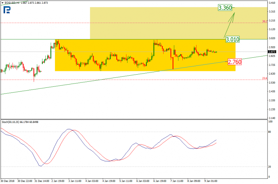Click the 2 Jan 19:00 time axis label
The height and width of the screenshot is (184, 278).
58,181
